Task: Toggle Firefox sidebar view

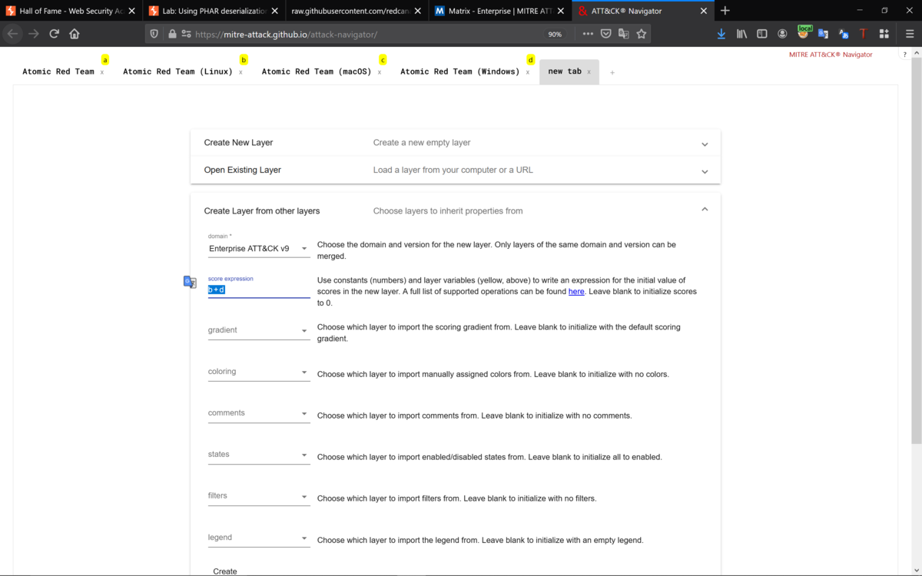Action: [x=762, y=34]
